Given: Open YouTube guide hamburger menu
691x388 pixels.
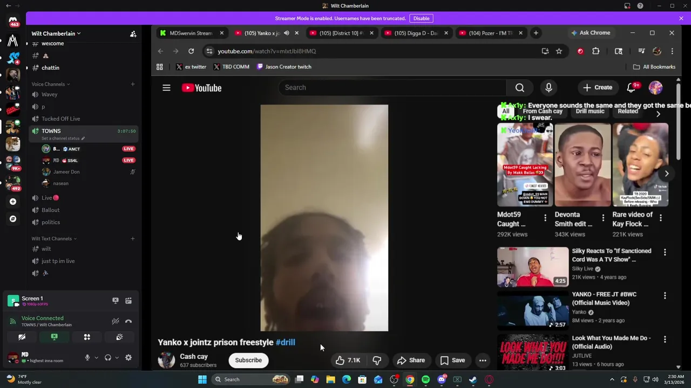Looking at the screenshot, I should 166,88.
